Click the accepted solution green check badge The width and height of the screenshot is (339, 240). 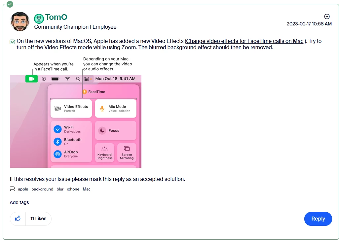coord(10,4)
